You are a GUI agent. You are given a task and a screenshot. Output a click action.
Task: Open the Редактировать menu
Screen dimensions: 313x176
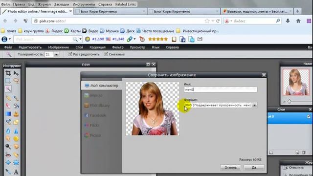tap(30, 47)
